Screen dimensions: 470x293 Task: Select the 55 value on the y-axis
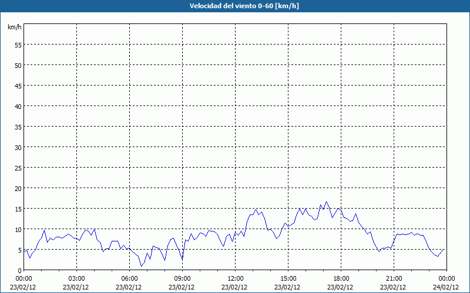click(18, 45)
